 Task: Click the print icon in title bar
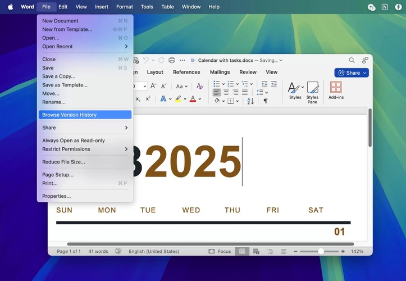[x=172, y=60]
